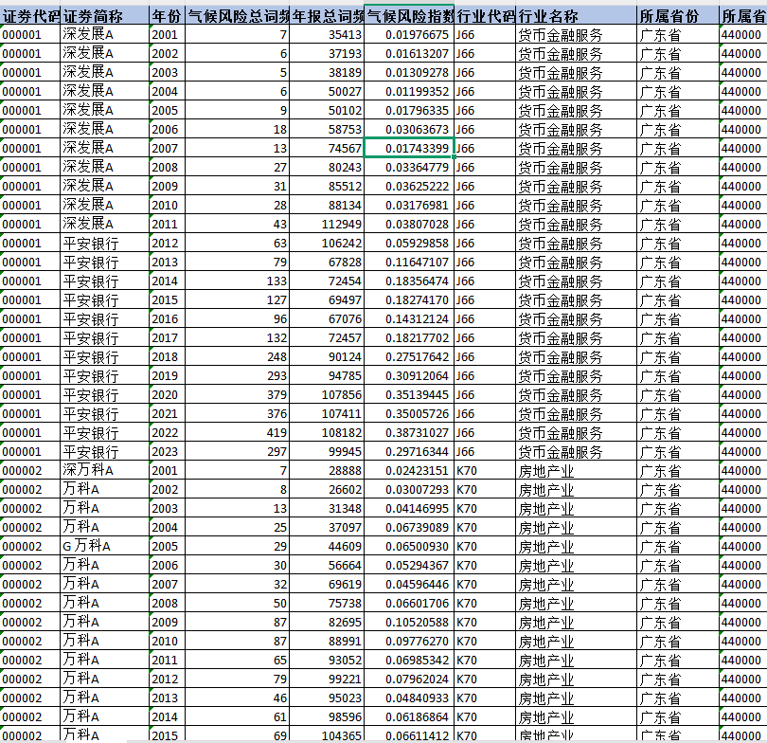
Task: Click the 气候风险指数 header cell
Action: tap(409, 15)
